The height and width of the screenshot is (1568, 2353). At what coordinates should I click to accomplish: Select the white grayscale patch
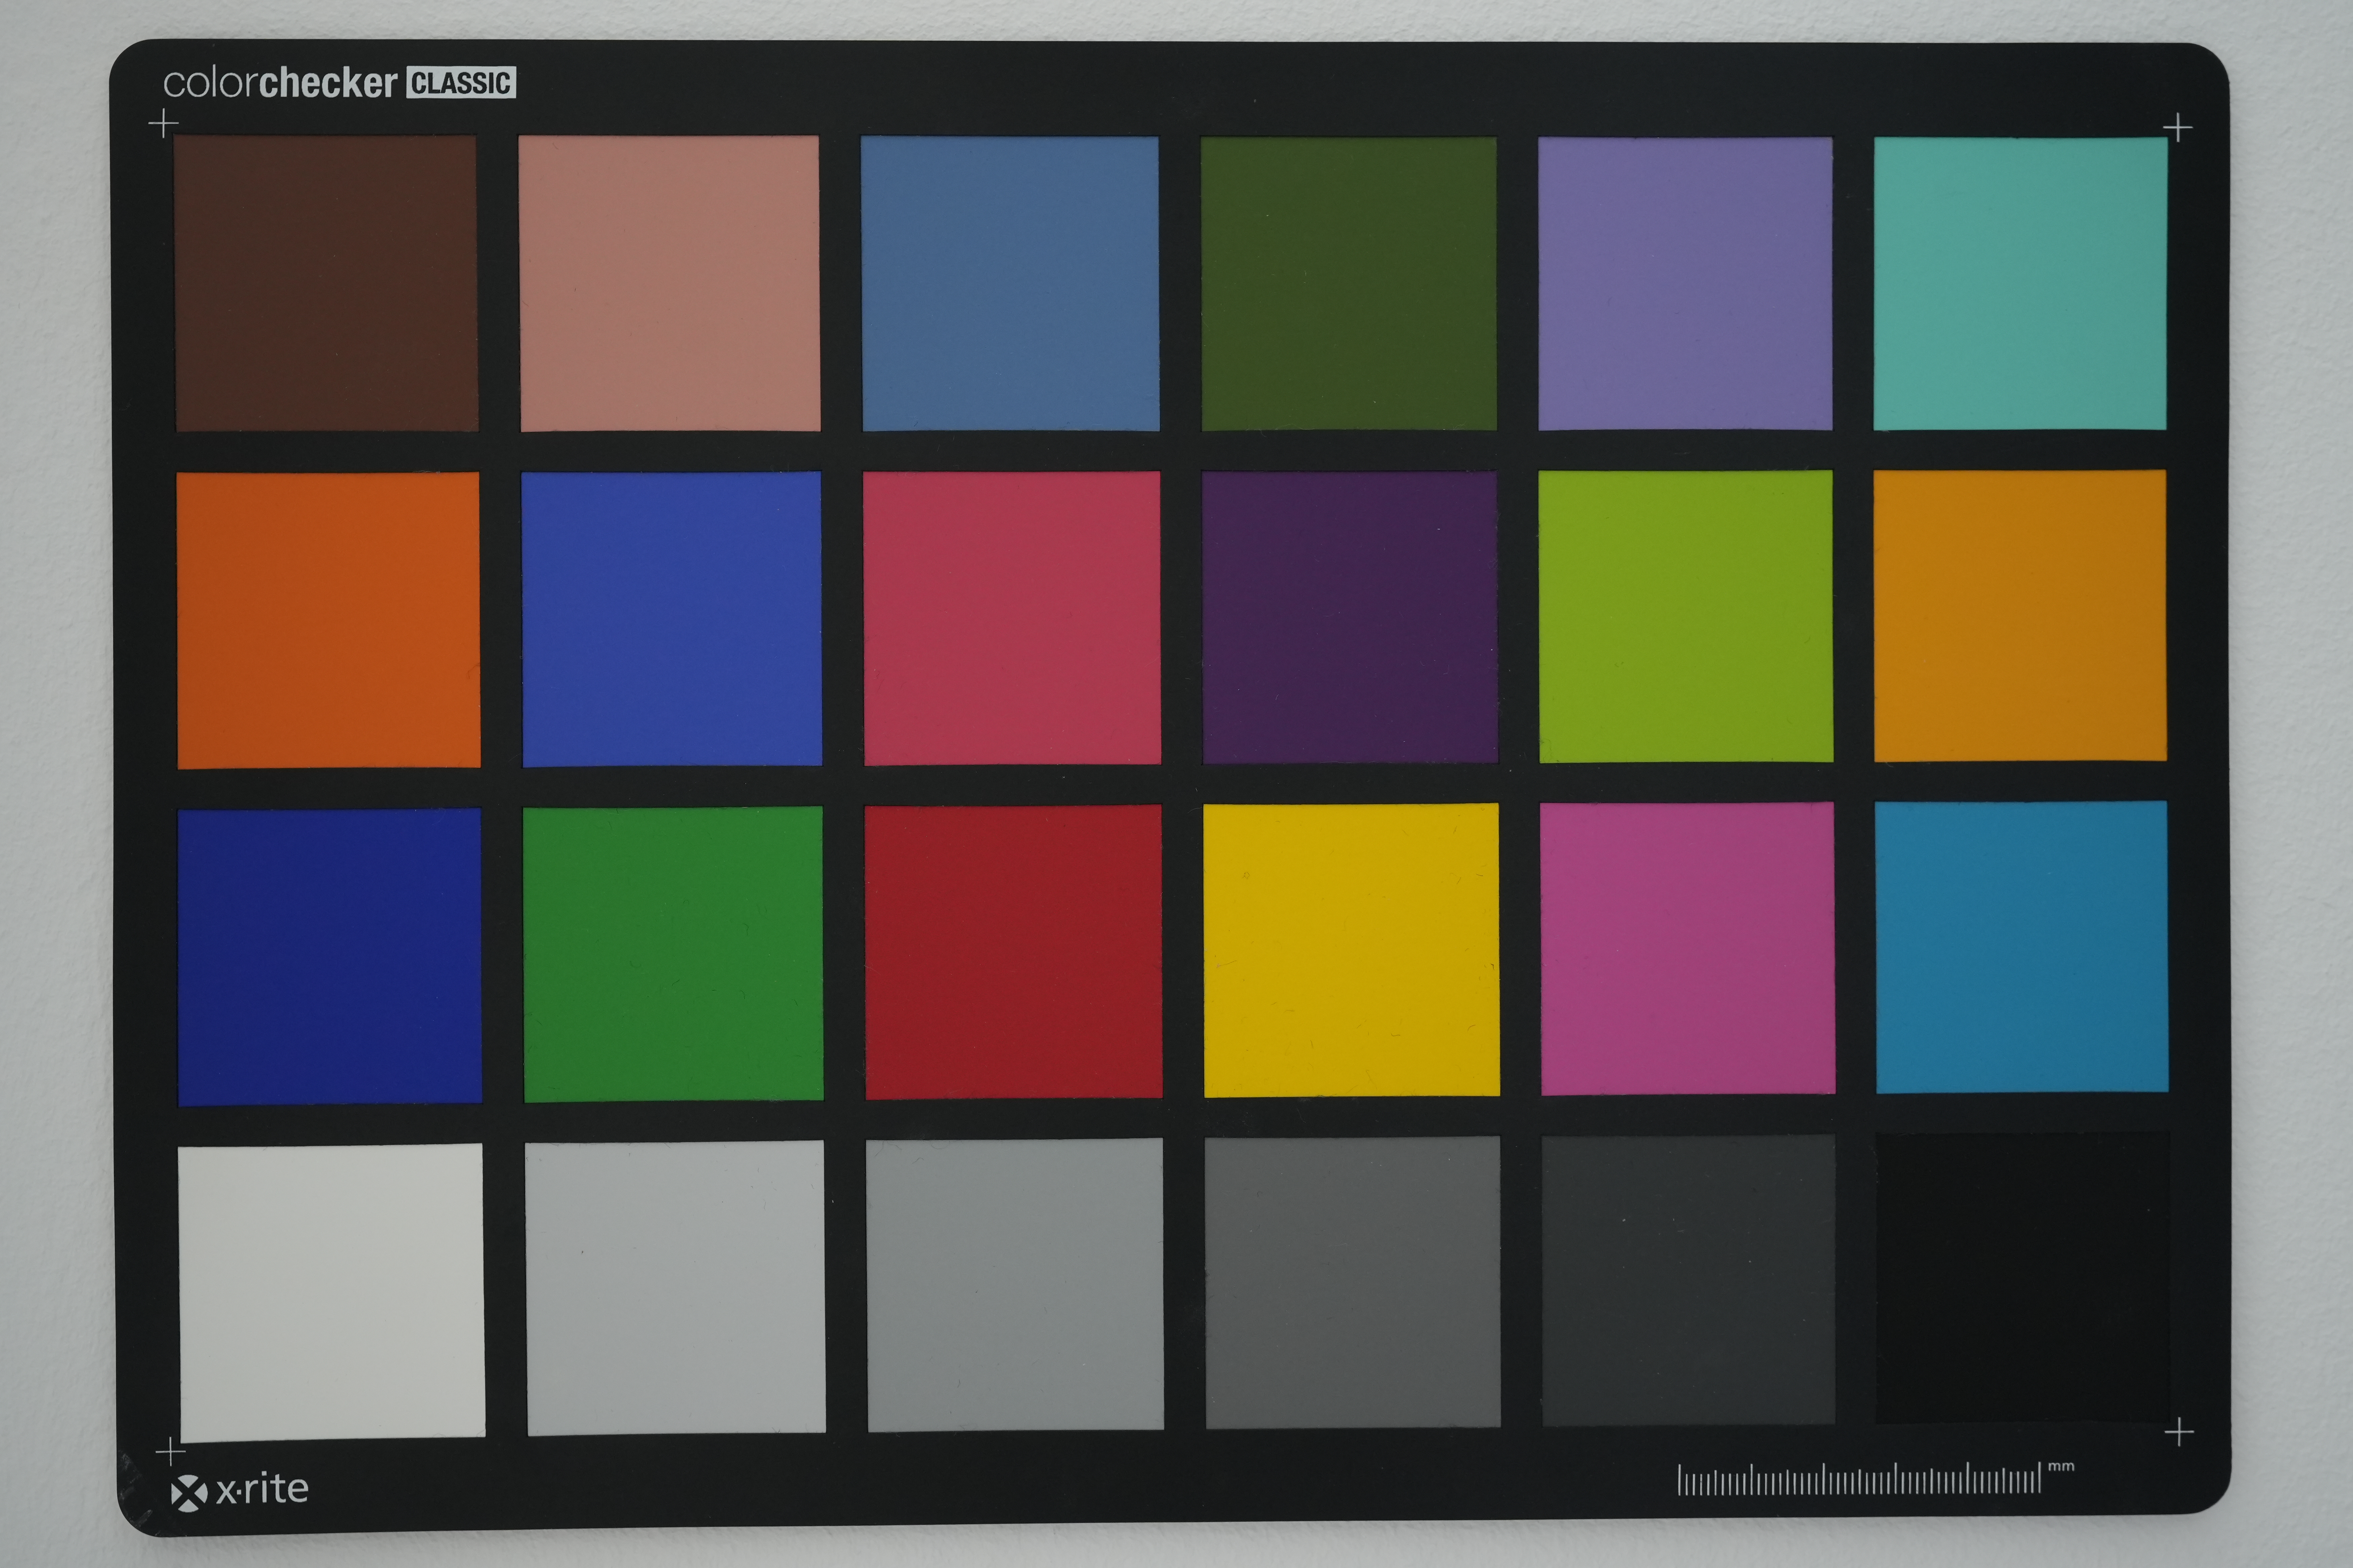[x=331, y=1291]
